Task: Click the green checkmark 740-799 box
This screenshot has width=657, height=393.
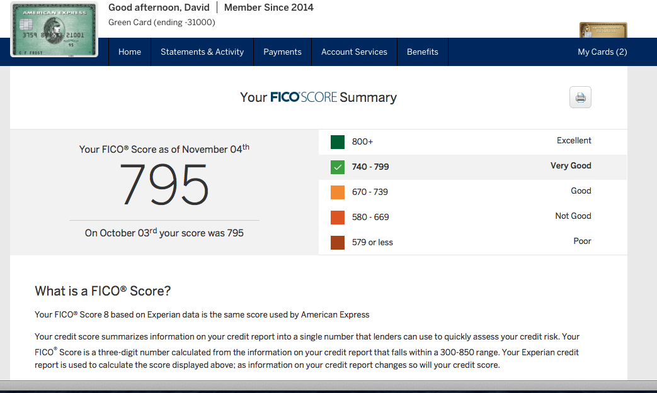Action: pyautogui.click(x=338, y=167)
